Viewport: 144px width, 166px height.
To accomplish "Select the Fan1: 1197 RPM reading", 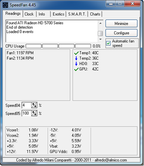I will 20,53.
